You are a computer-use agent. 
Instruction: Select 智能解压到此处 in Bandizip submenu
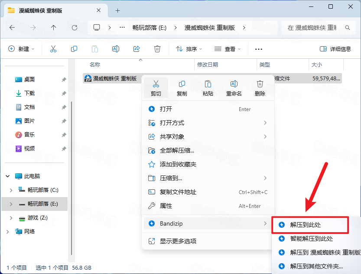[x=317, y=239]
